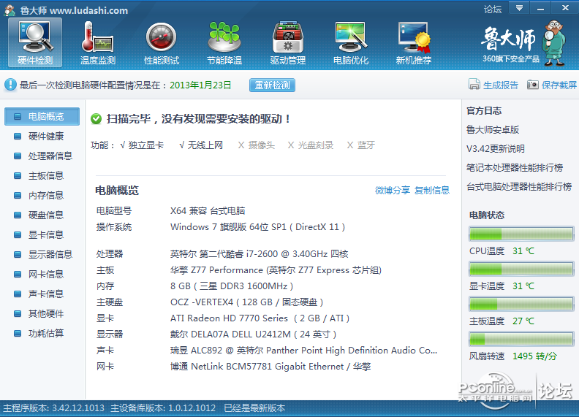Open the V3.42更新说明 entry
Screen dimensions: 579x417
pos(495,149)
